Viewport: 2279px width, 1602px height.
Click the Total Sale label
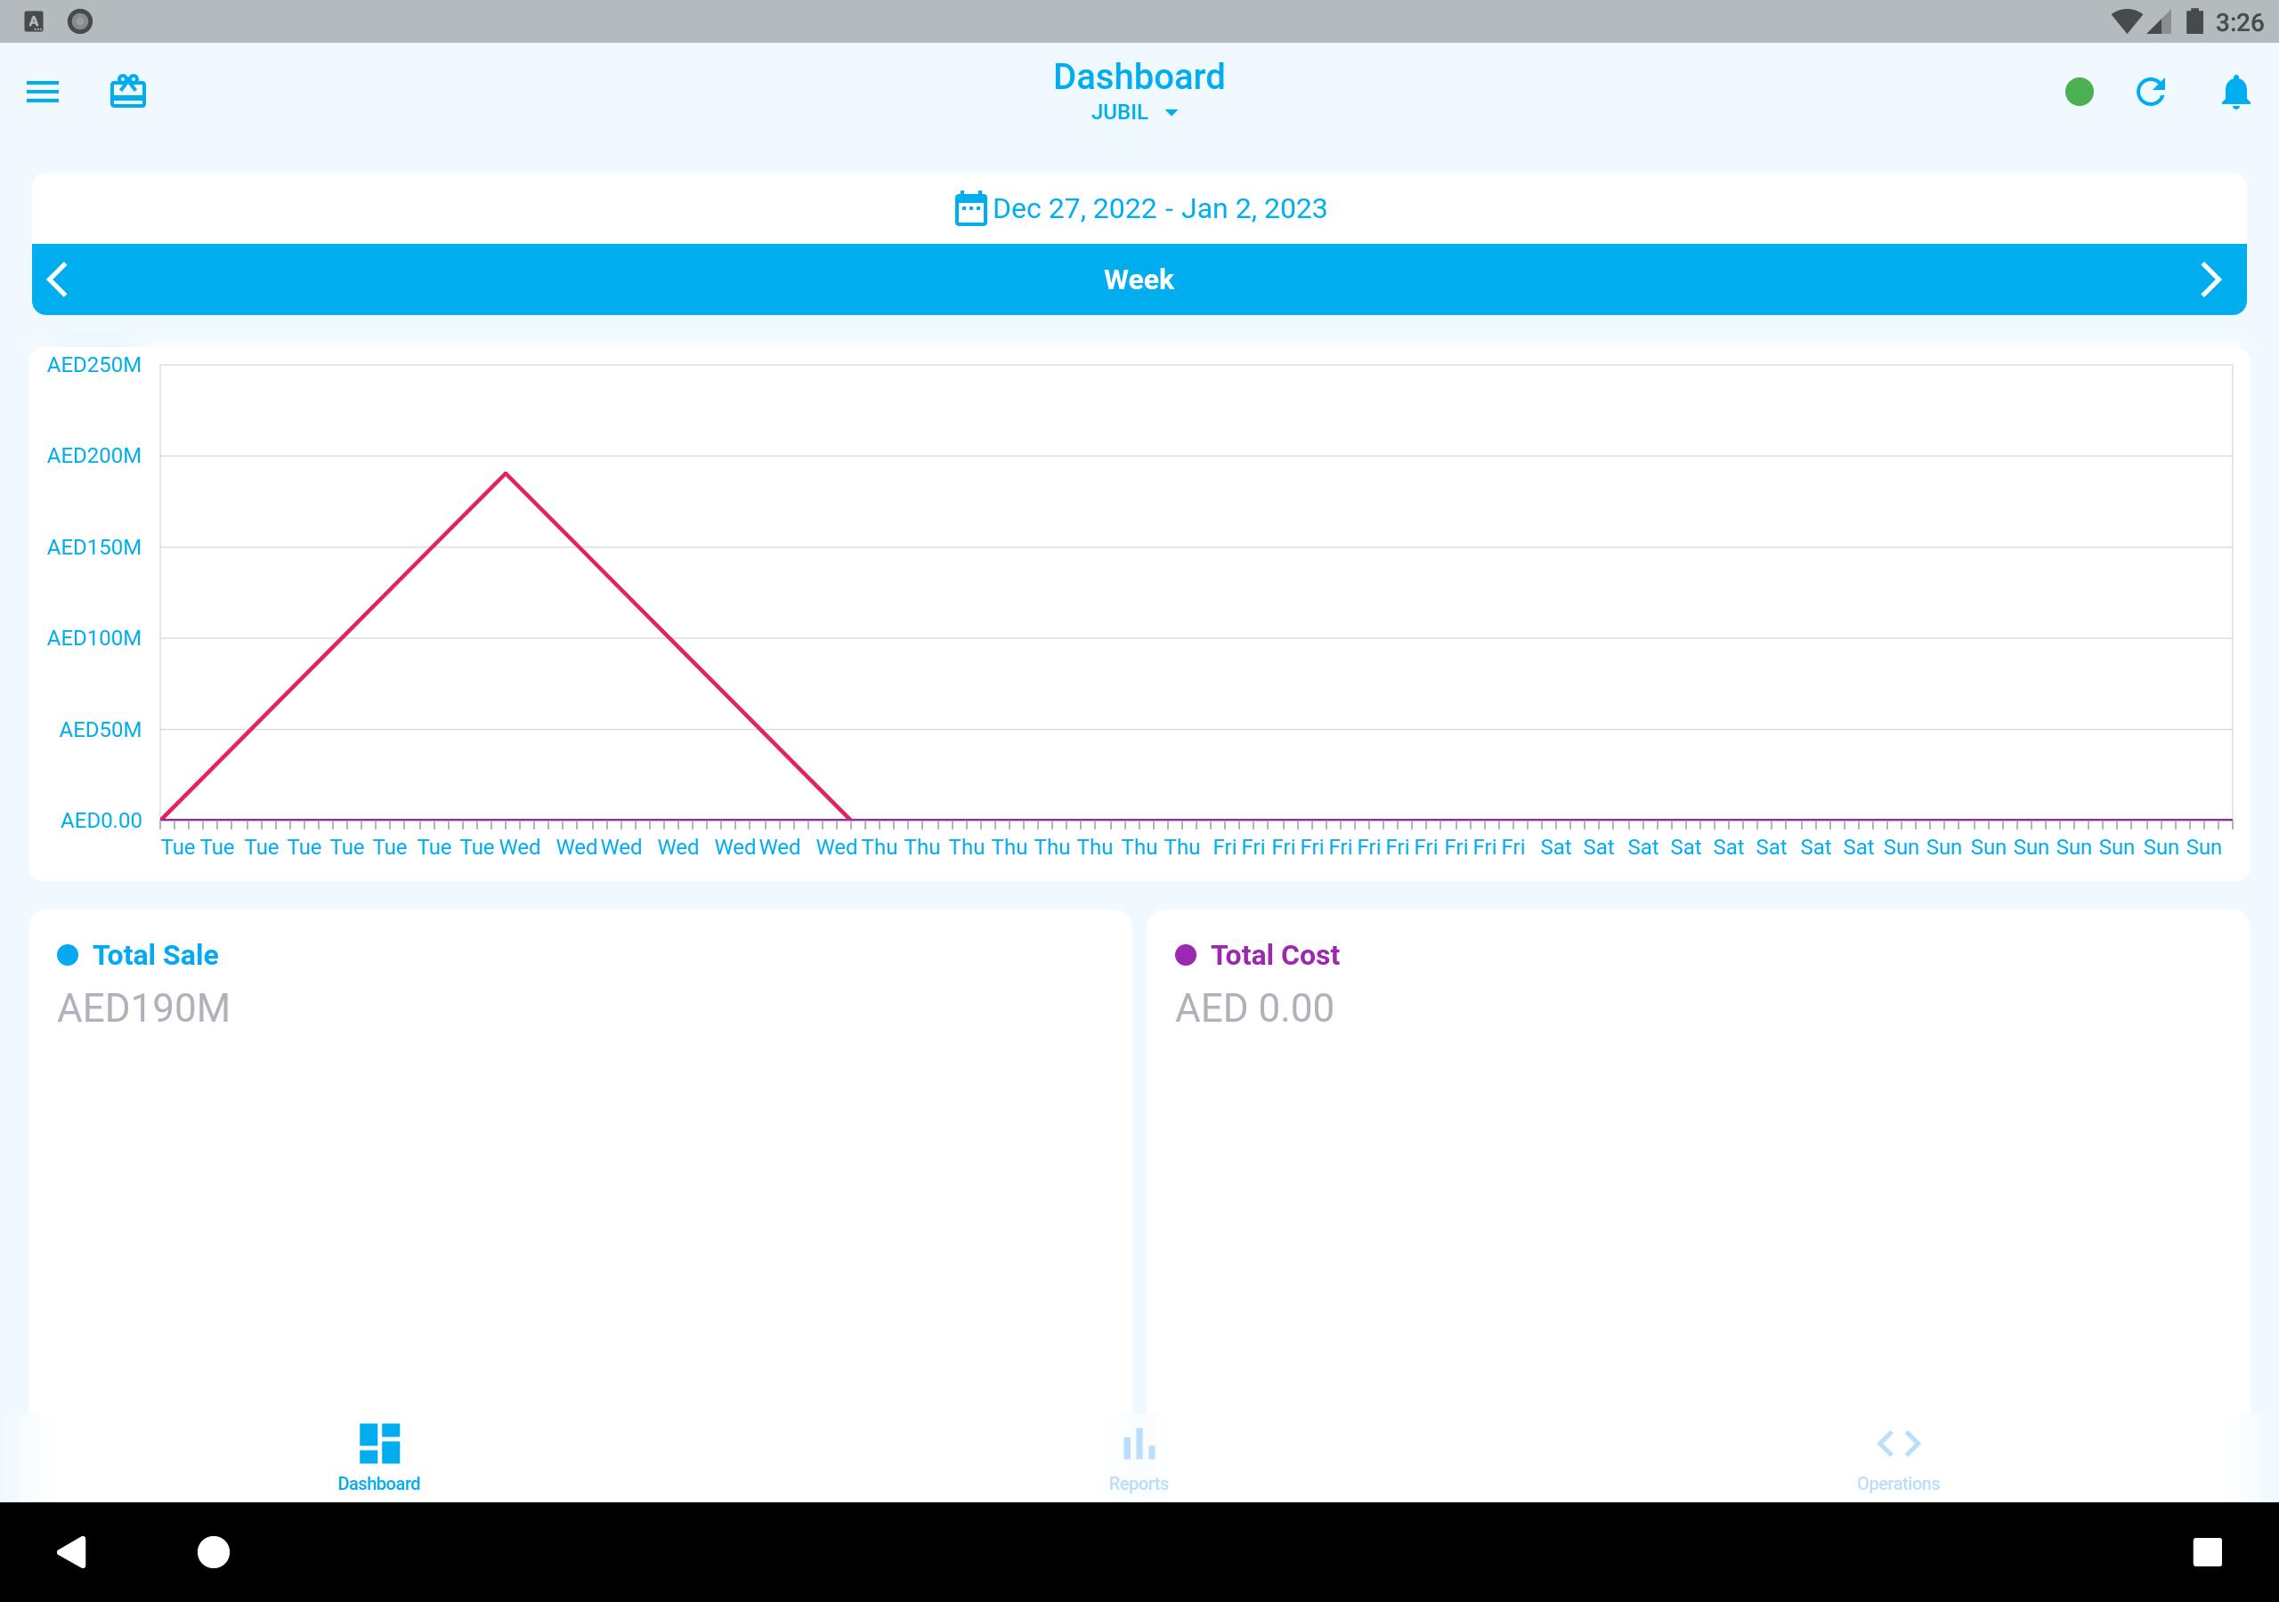point(155,955)
